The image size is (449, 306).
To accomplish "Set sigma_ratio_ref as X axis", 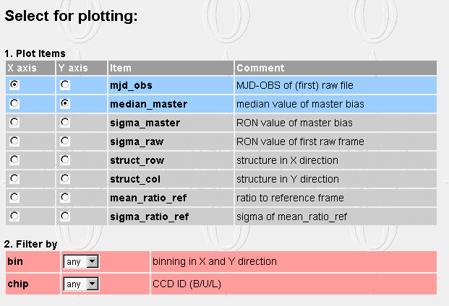I will 14,216.
